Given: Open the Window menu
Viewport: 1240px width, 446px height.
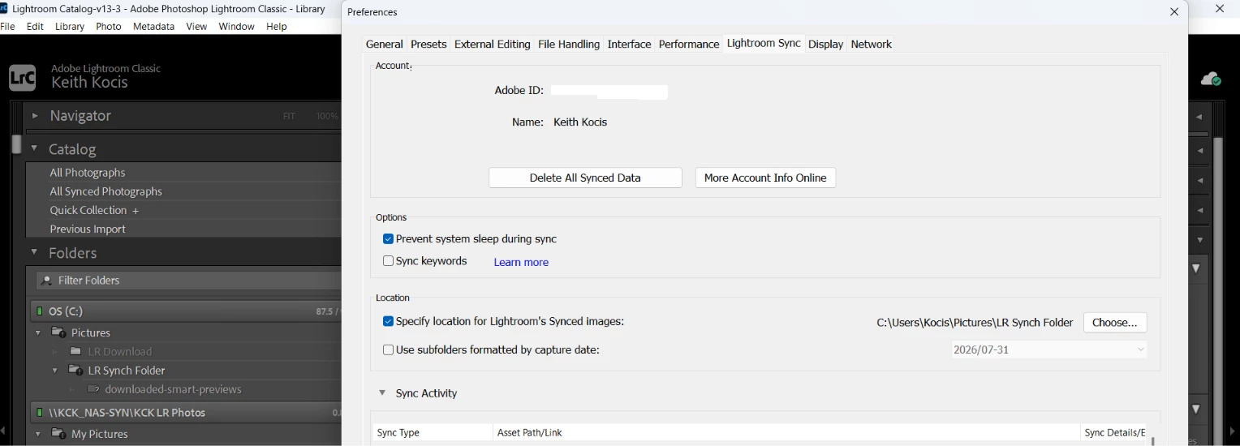Looking at the screenshot, I should pos(236,26).
